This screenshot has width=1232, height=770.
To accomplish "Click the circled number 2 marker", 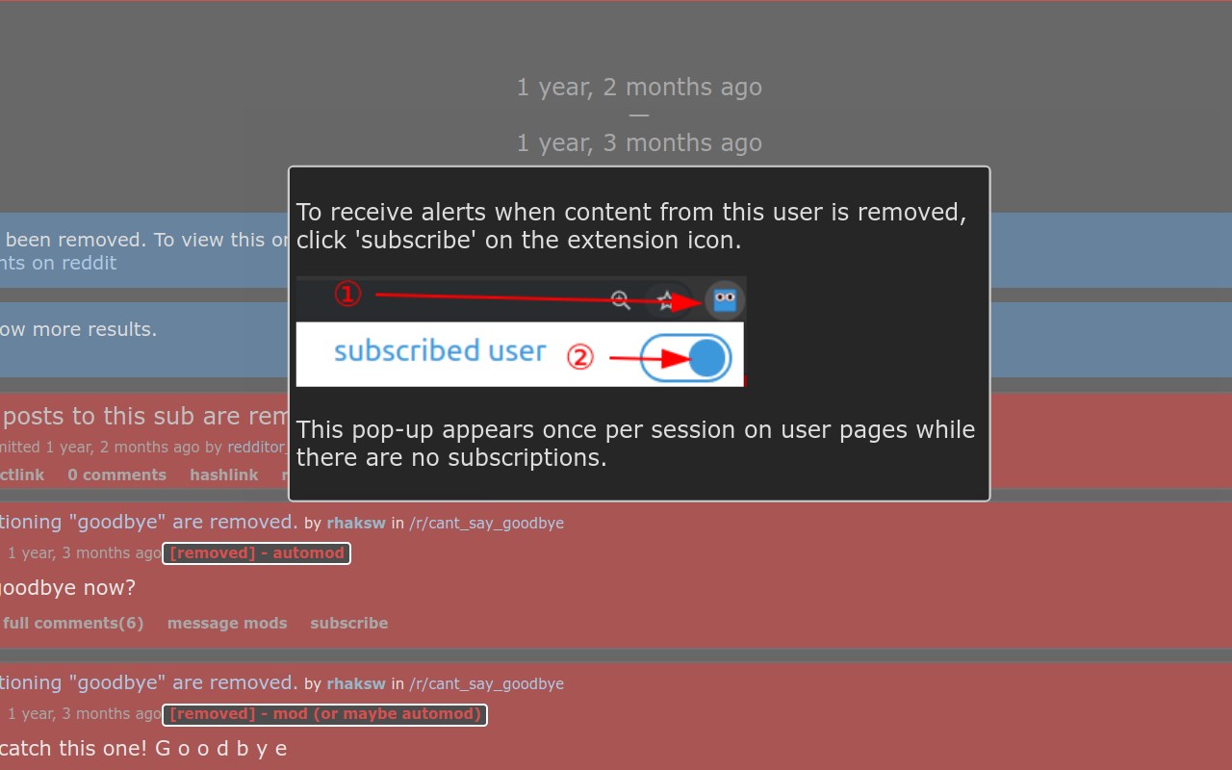I will click(x=579, y=358).
